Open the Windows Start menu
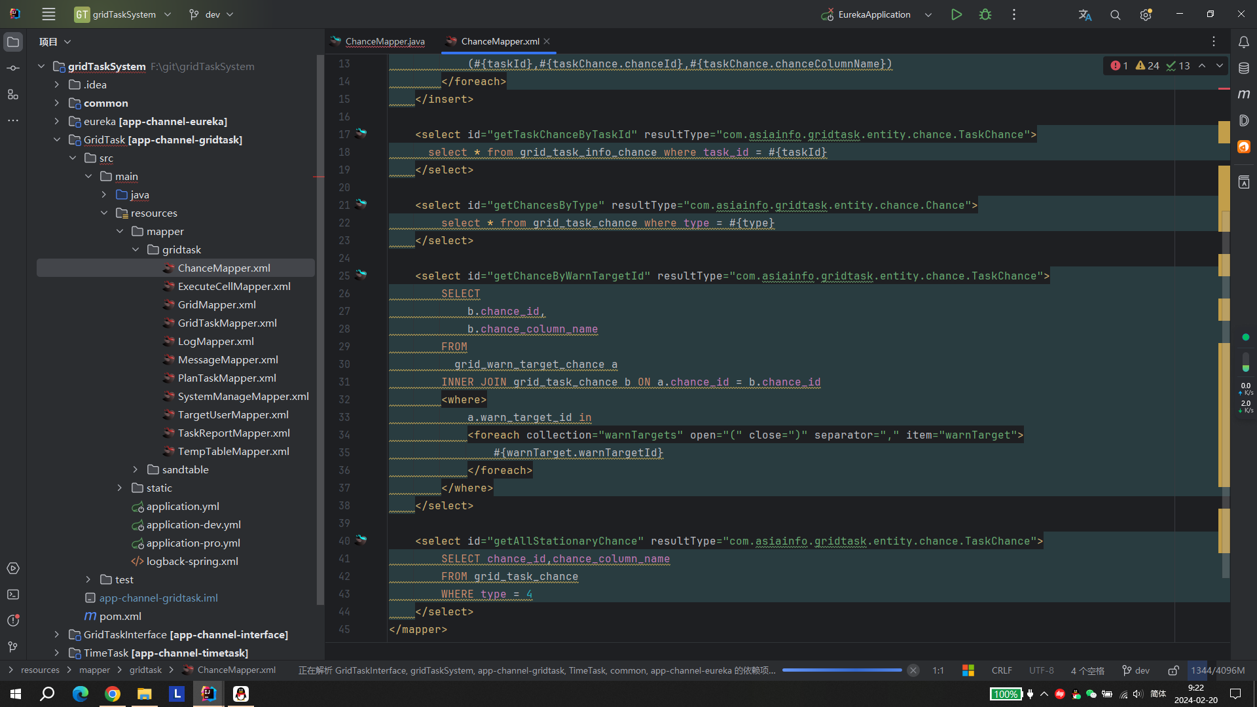 pos(16,694)
